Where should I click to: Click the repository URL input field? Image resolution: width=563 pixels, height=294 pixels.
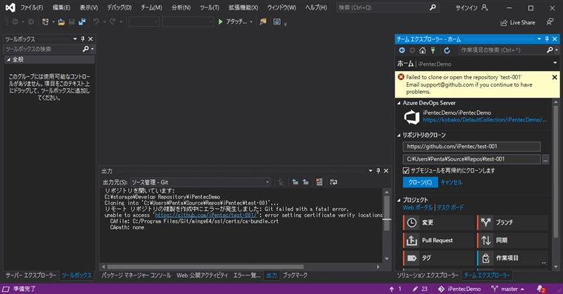(471, 147)
